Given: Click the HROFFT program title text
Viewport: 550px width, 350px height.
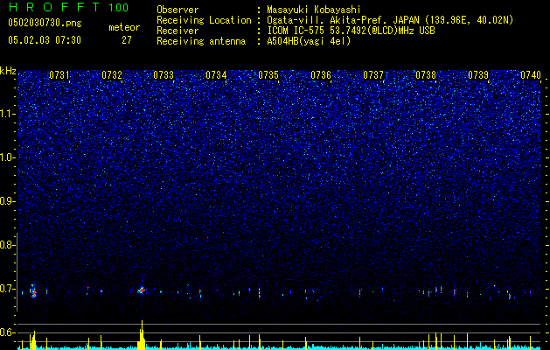Looking at the screenshot, I should coord(54,7).
